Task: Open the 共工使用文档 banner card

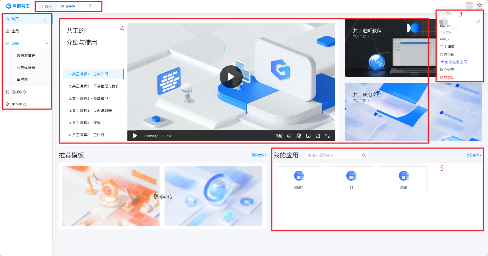Action: (x=413, y=112)
